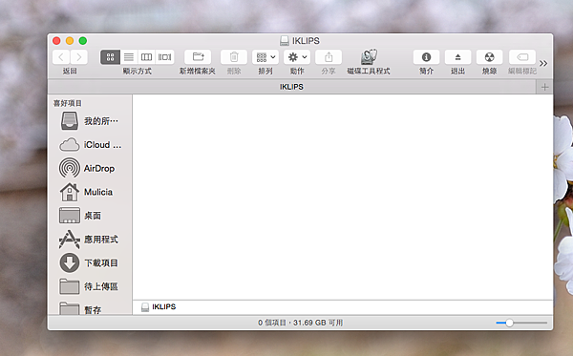Screen dimensions: 573x356
Task: Open iCloud Drive in the sidebar
Action: coord(90,145)
